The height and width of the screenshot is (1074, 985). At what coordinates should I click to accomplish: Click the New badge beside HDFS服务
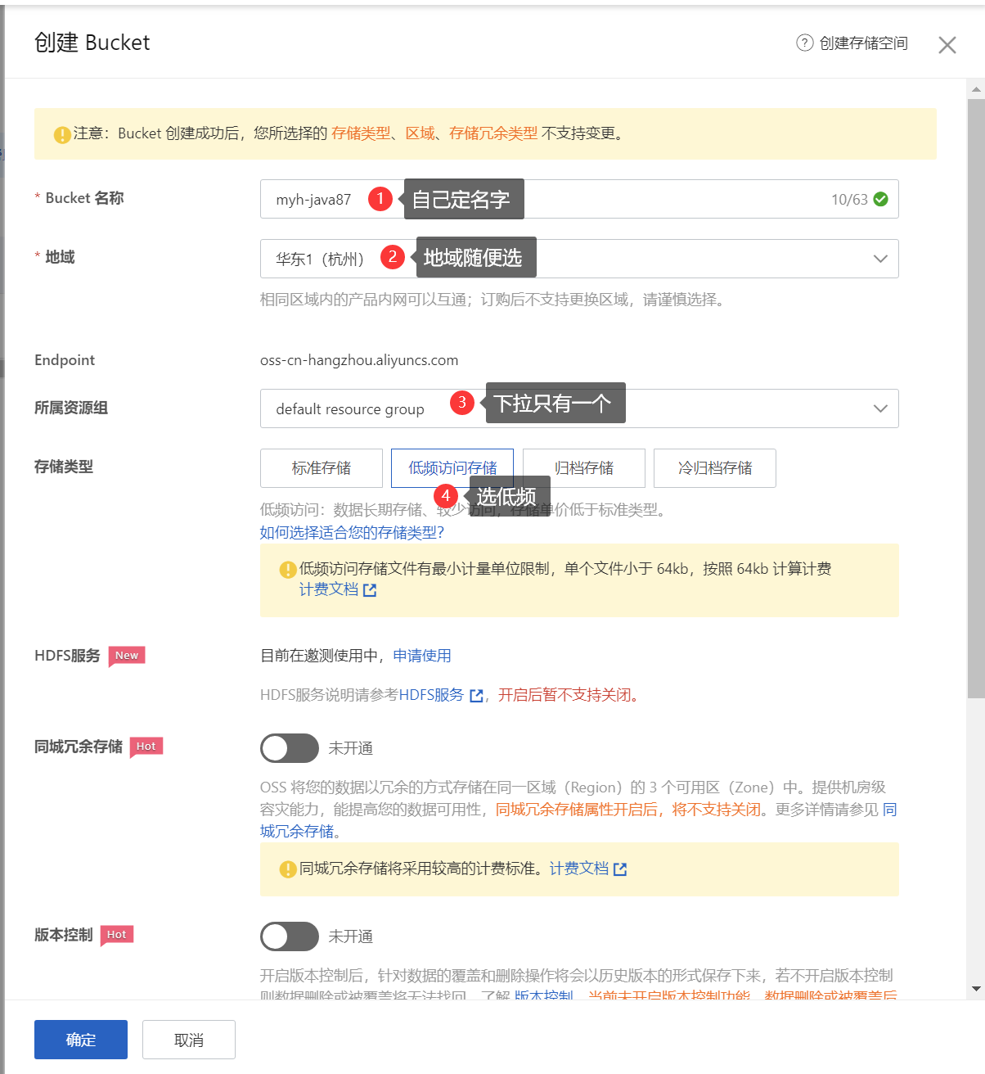(x=127, y=656)
